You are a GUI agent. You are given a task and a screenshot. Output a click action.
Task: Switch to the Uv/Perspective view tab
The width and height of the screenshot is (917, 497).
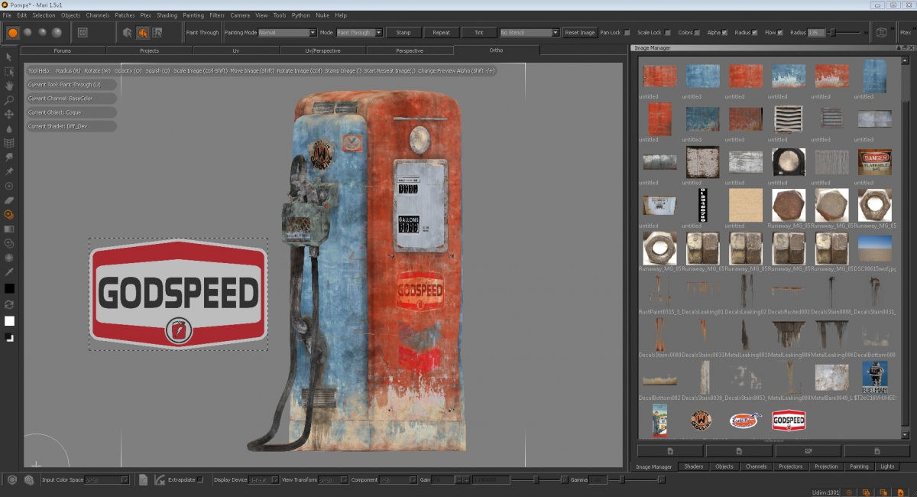point(322,50)
